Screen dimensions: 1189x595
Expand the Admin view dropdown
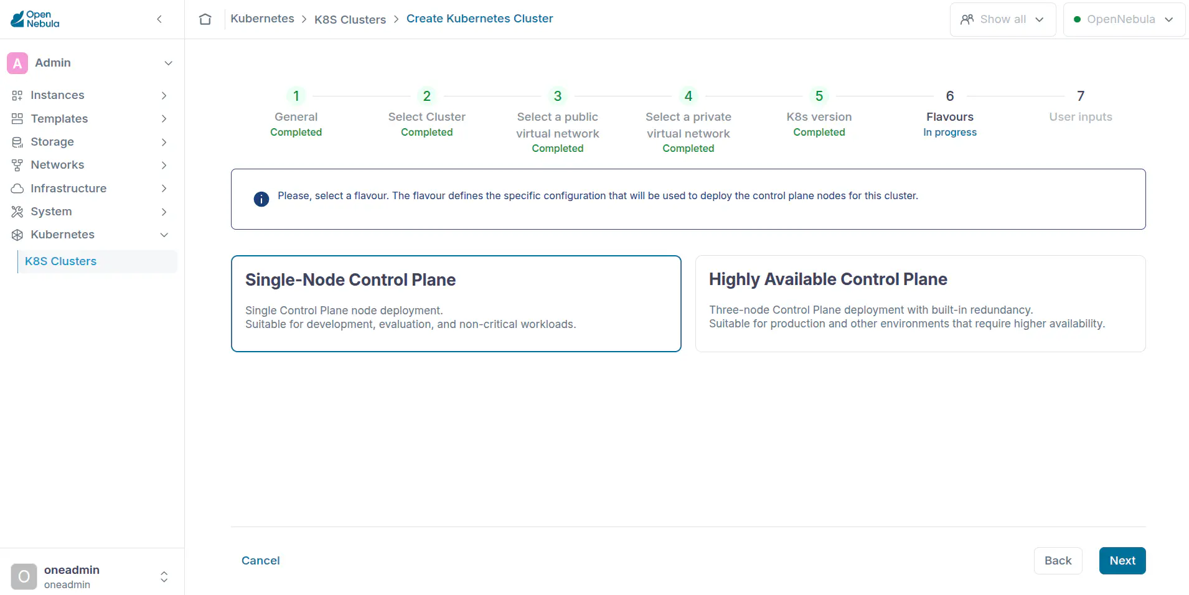coord(168,63)
